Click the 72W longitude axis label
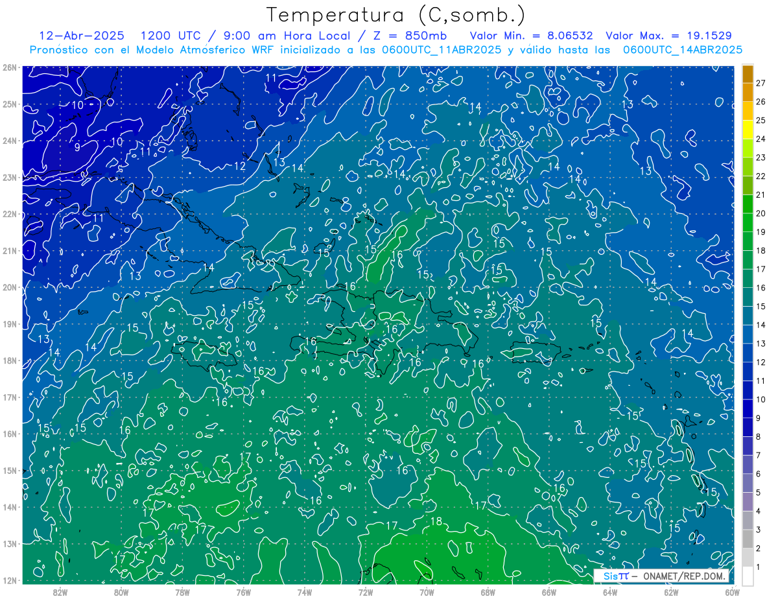 click(x=366, y=592)
